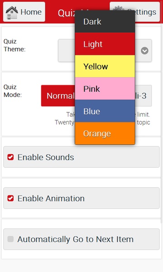Pick the Orange theme option
The height and width of the screenshot is (272, 163).
tap(105, 133)
